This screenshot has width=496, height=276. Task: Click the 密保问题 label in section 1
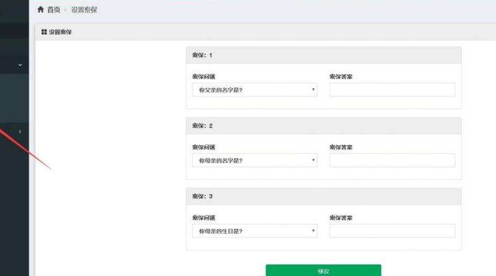pyautogui.click(x=203, y=77)
